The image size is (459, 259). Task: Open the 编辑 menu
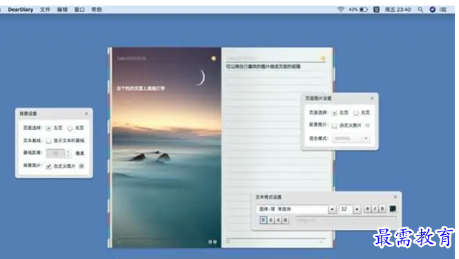pyautogui.click(x=62, y=10)
